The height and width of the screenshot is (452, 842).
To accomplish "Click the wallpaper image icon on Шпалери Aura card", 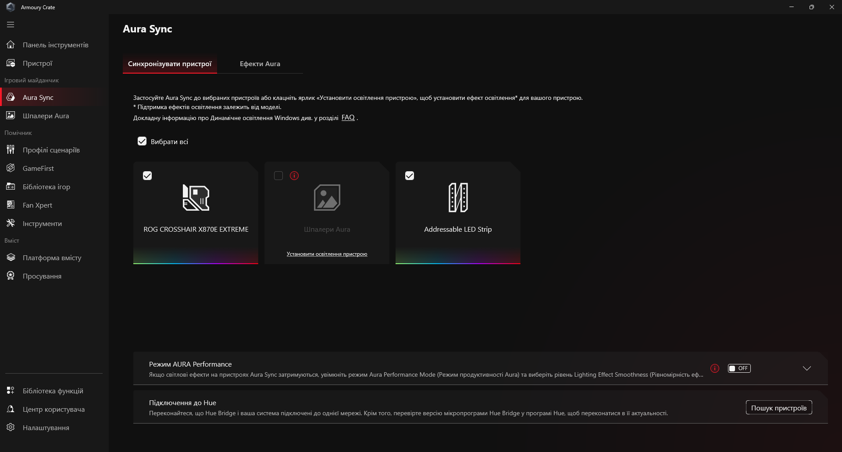I will coord(327,198).
